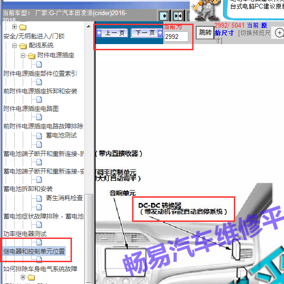The height and width of the screenshot is (284, 284).
Task: Select the 附件电源插座 folder icon
Action: (x=32, y=56)
